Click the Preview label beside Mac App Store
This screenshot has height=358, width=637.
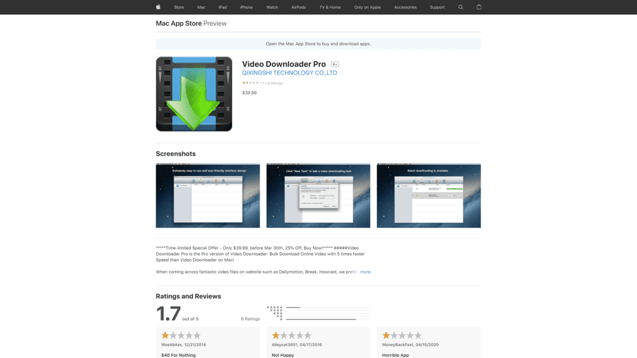[215, 24]
